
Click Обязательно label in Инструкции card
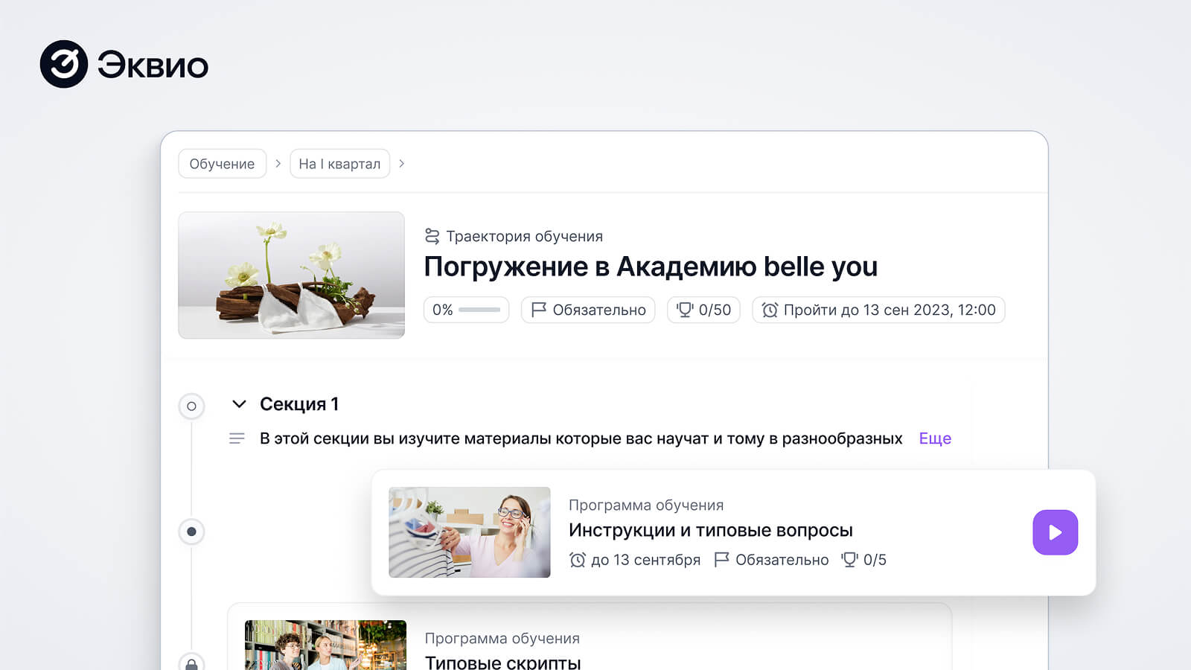point(782,560)
